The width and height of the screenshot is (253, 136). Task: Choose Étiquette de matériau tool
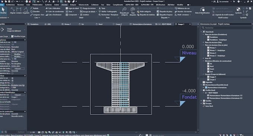pos(146,15)
